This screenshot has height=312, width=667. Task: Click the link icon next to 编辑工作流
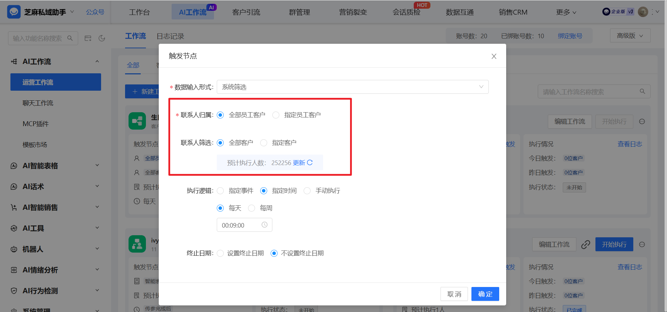[x=586, y=245]
